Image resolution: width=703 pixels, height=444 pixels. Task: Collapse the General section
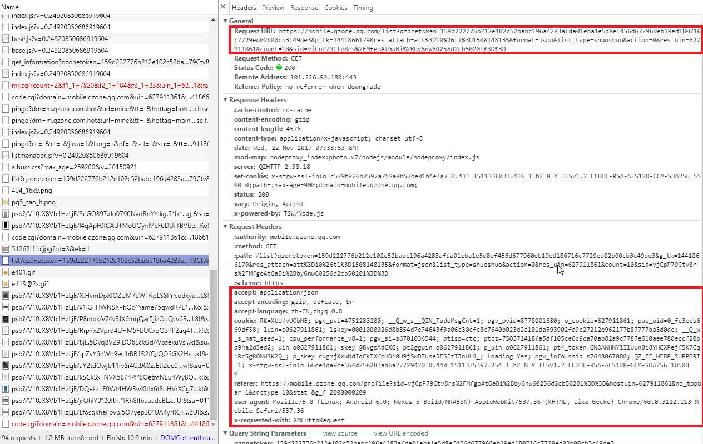click(225, 21)
